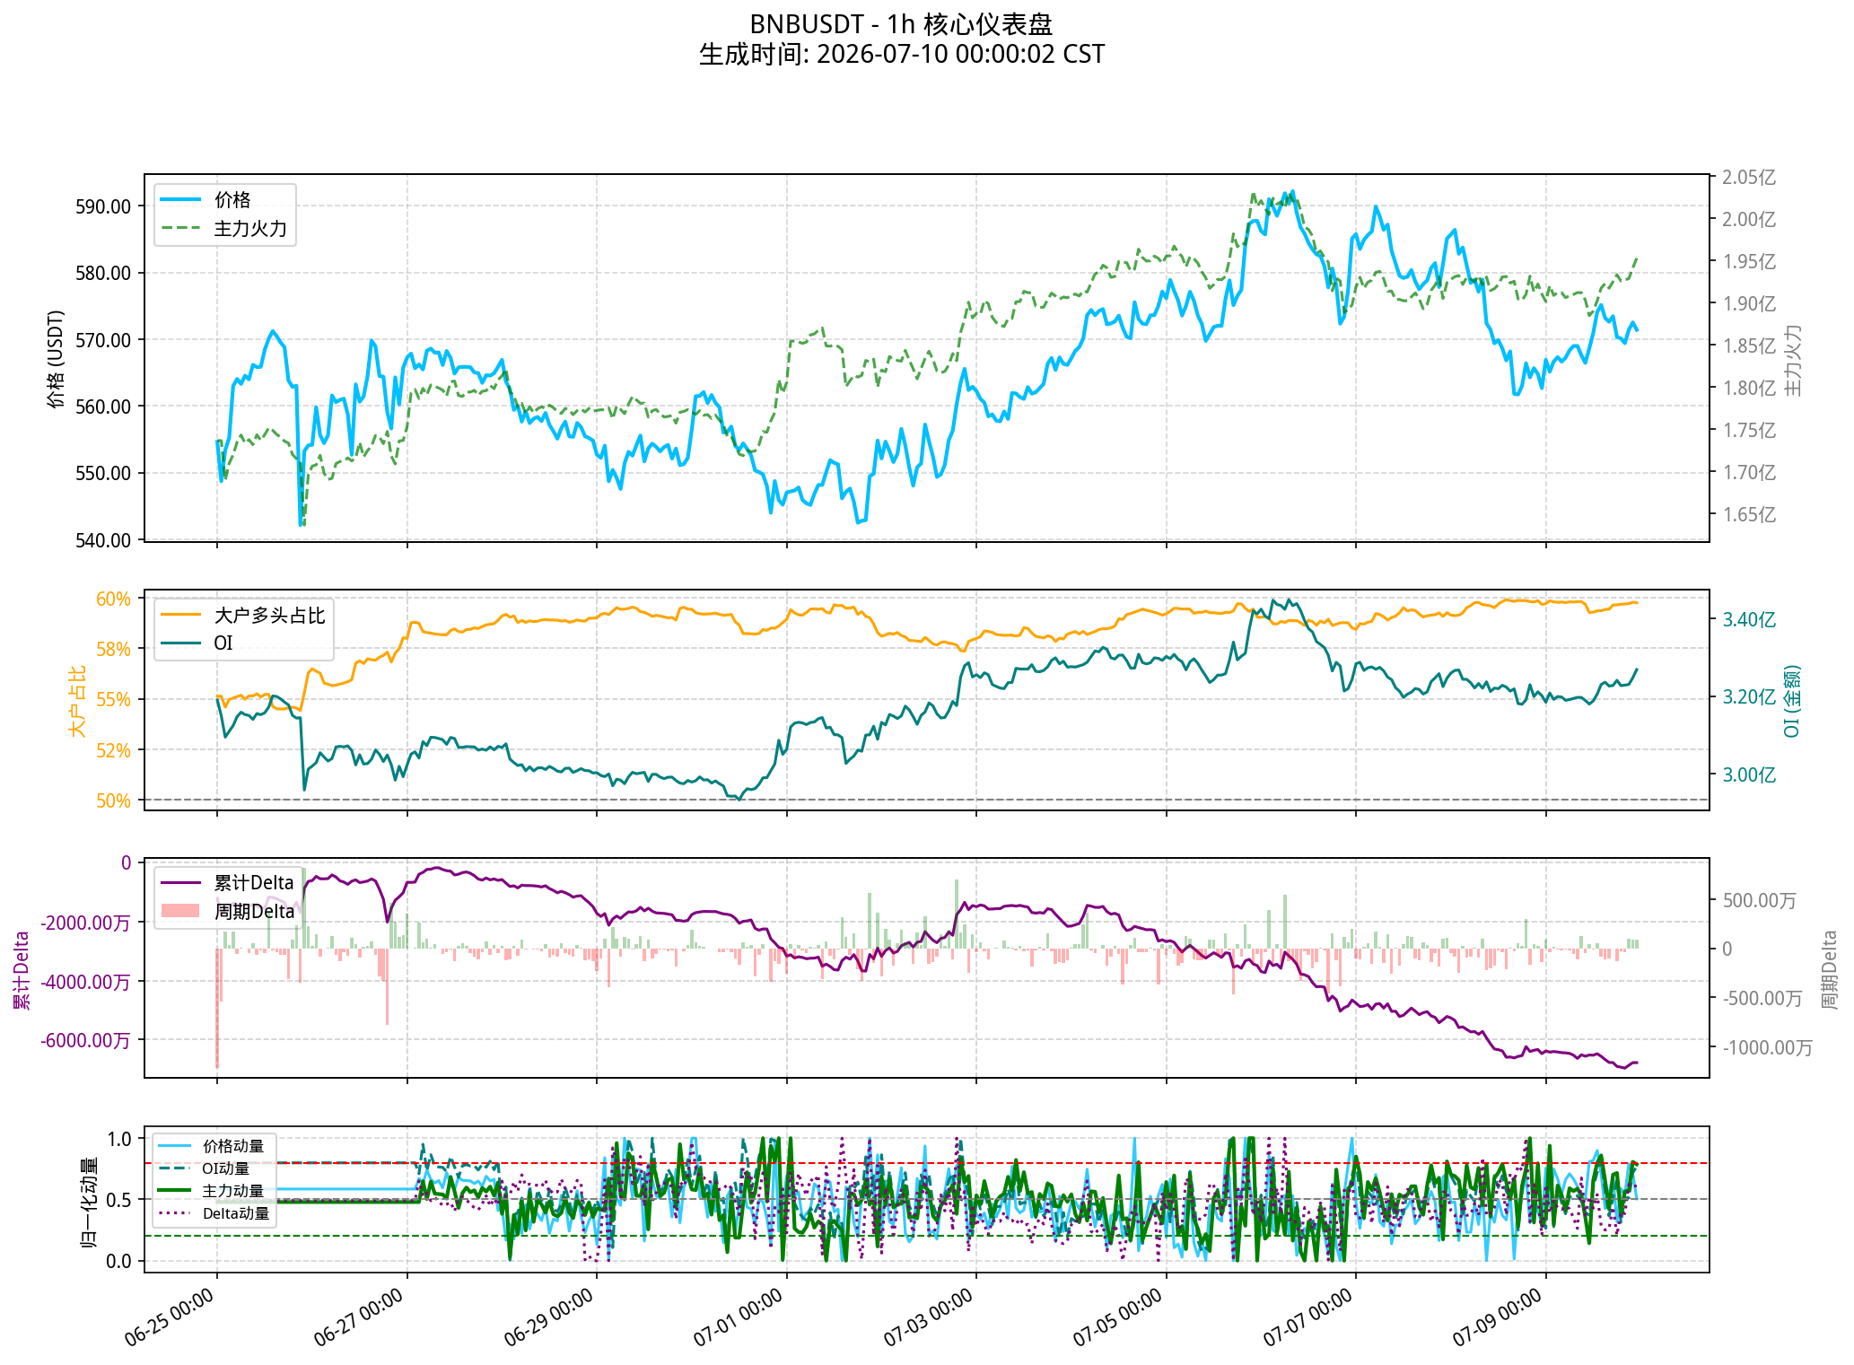Click the "3.20亿" OI tick label

[x=1748, y=697]
